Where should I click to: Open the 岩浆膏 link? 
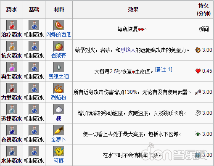[x=59, y=55]
